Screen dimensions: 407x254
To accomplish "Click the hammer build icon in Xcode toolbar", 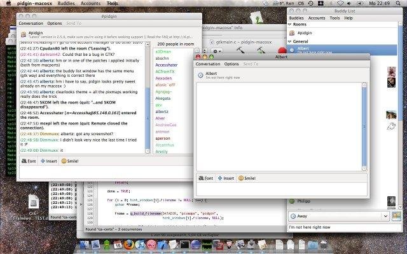I will 240,50.
